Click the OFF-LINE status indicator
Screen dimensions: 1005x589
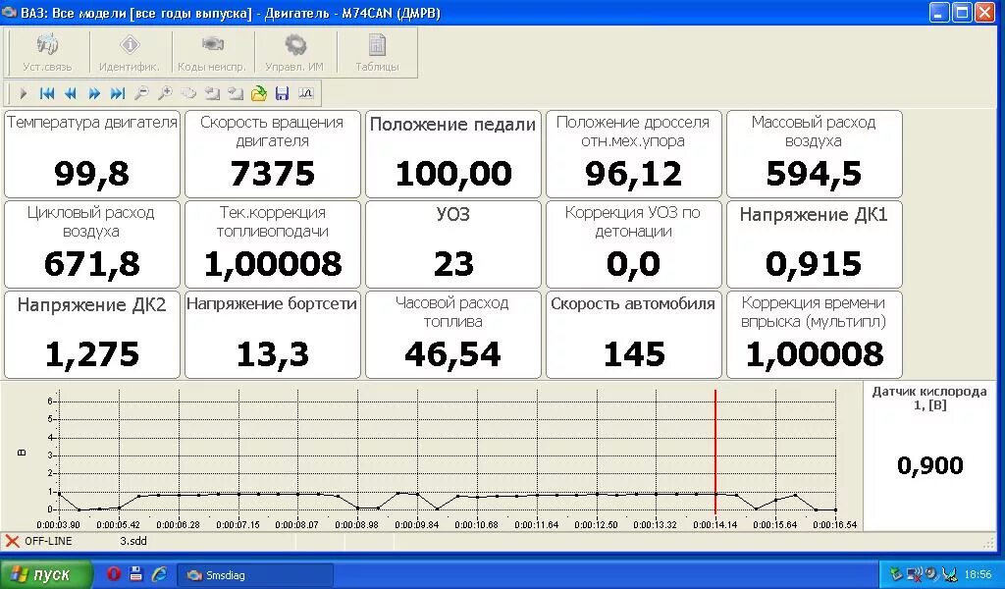click(x=39, y=541)
